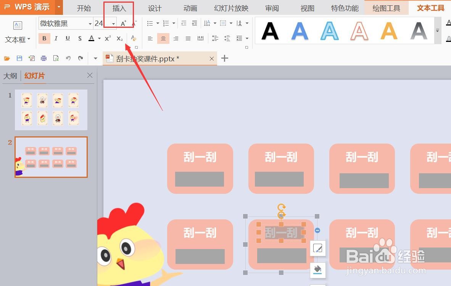Close 刮卡抽奖课件.pptx document tab
The image size is (451, 286).
click(x=212, y=59)
